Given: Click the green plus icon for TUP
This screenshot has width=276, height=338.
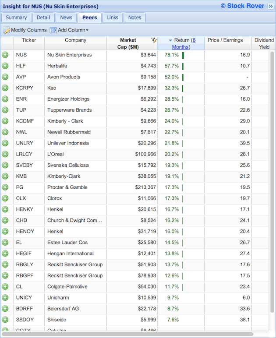Looking at the screenshot, I should point(5,110).
